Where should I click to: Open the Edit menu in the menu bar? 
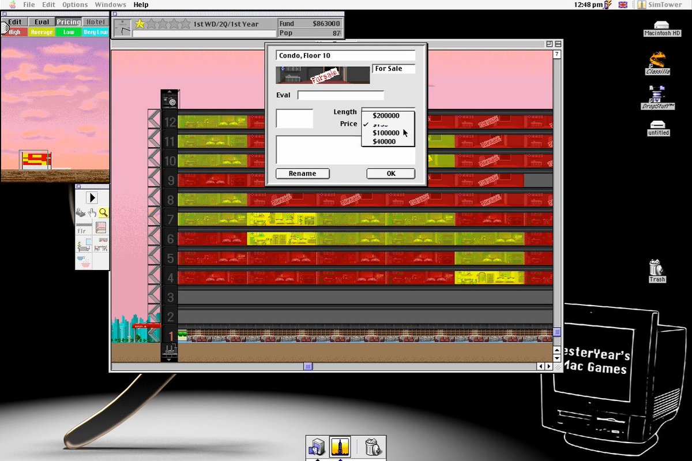point(48,5)
